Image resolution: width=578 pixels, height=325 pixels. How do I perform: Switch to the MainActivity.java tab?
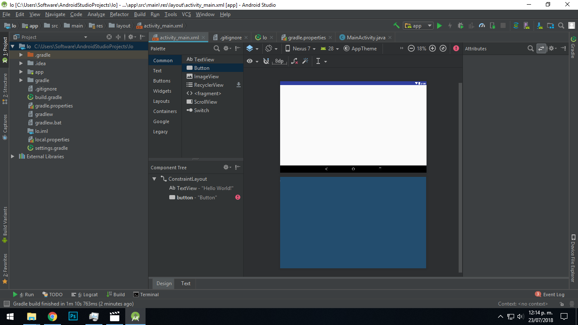pyautogui.click(x=366, y=37)
